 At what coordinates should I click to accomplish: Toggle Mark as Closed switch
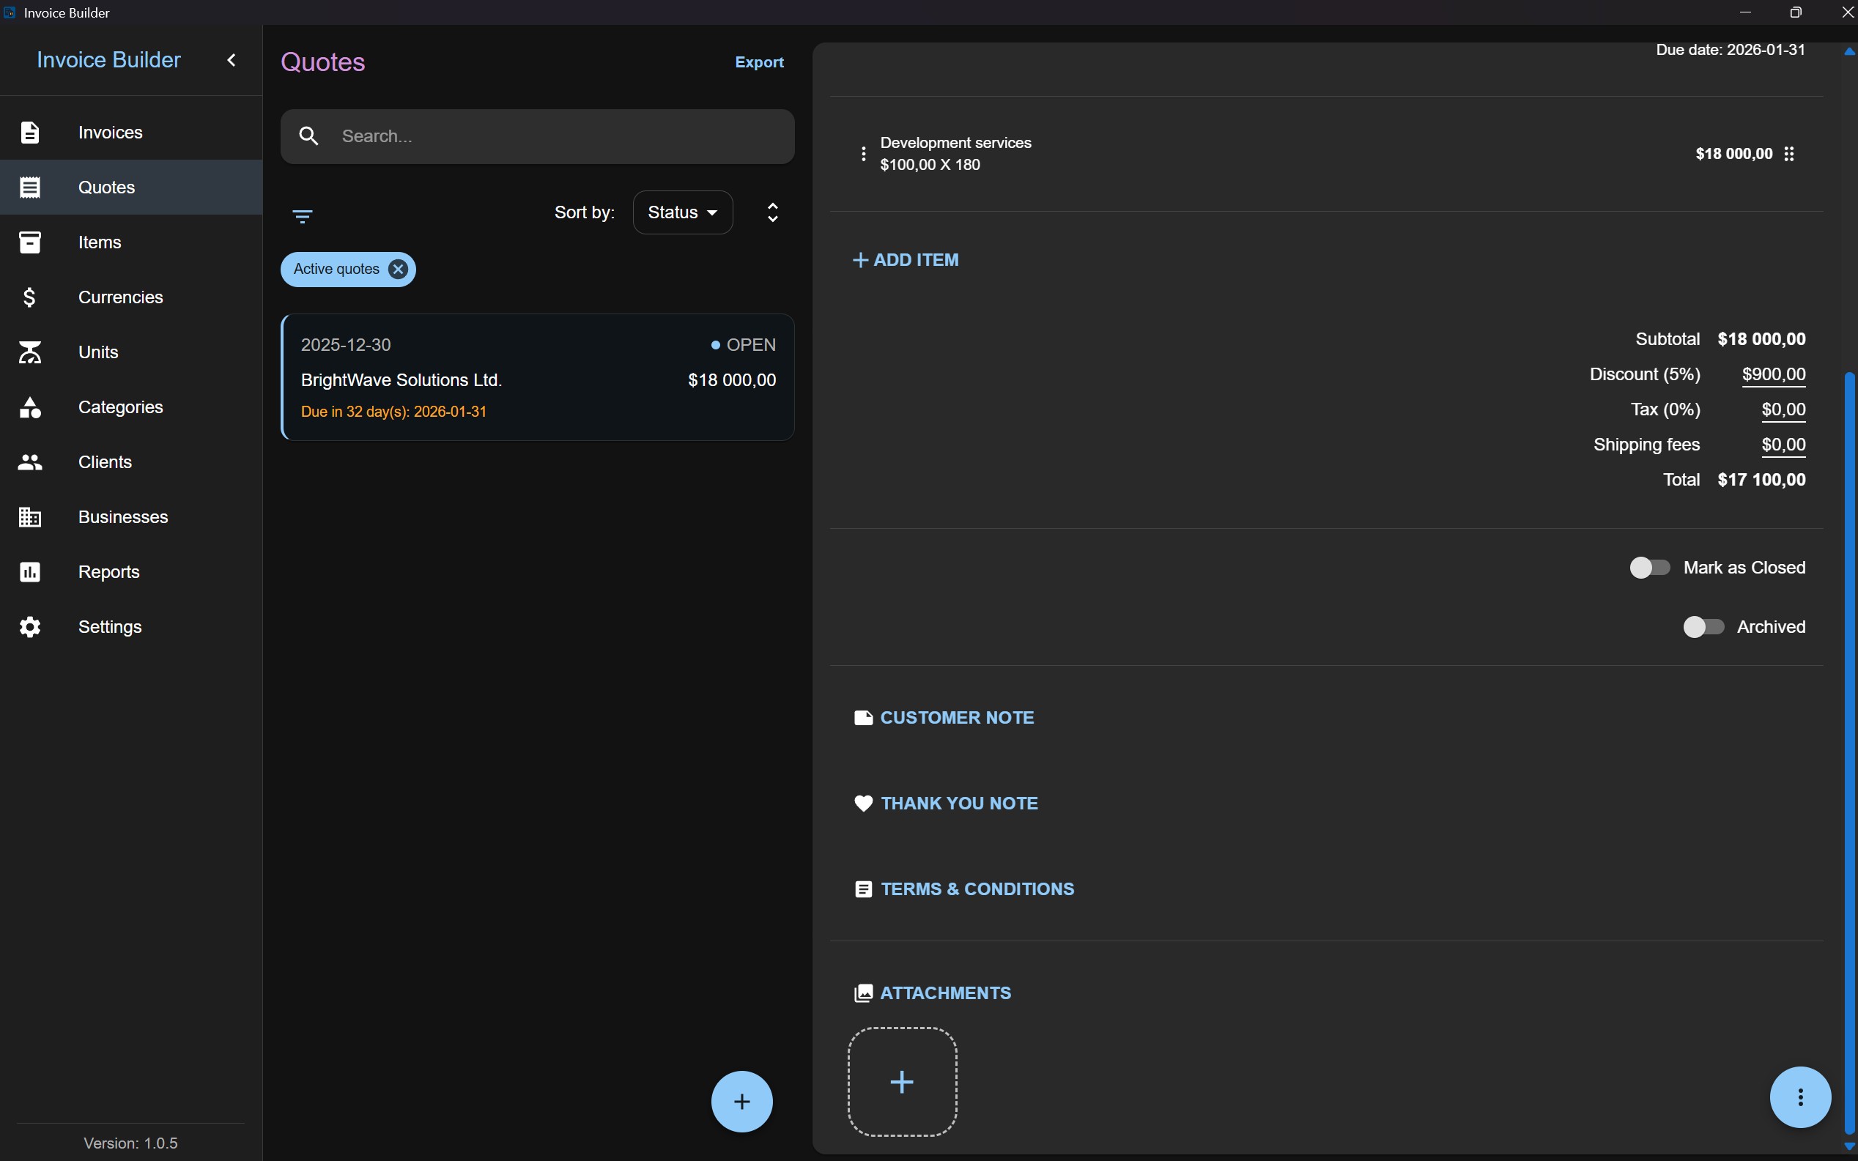1649,568
